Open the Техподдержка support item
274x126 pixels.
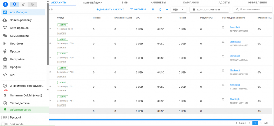coord(20,103)
